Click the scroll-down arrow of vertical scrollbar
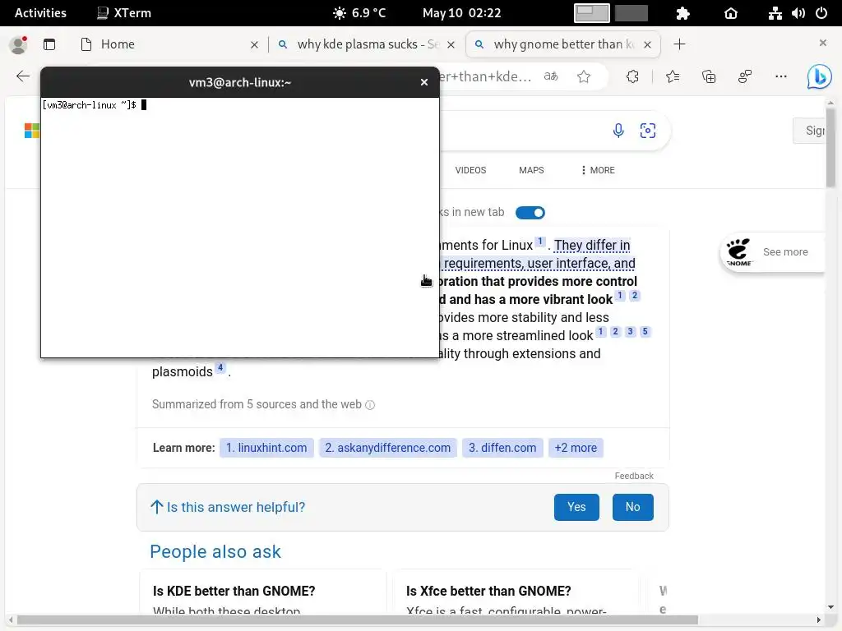 click(x=830, y=607)
